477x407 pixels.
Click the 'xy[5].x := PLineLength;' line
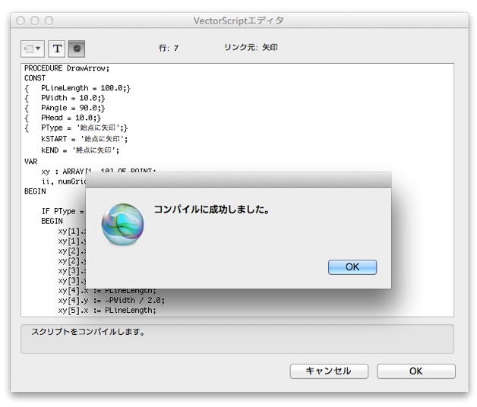pyautogui.click(x=107, y=311)
